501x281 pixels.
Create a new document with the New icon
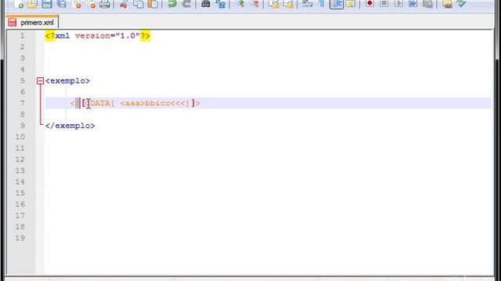(19, 4)
